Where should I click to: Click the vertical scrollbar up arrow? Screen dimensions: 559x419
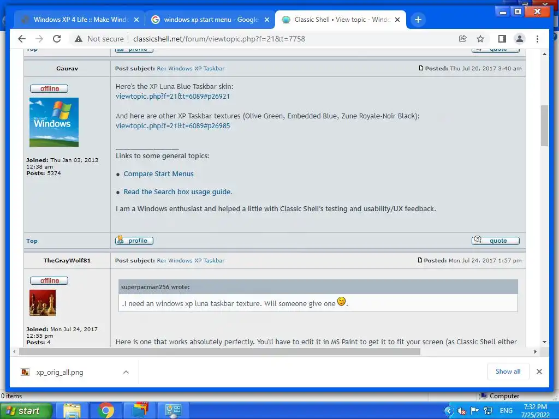pos(544,54)
